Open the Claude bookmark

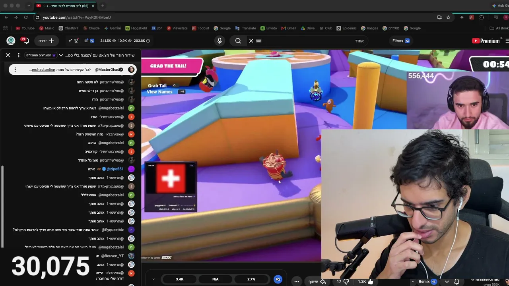[91, 28]
